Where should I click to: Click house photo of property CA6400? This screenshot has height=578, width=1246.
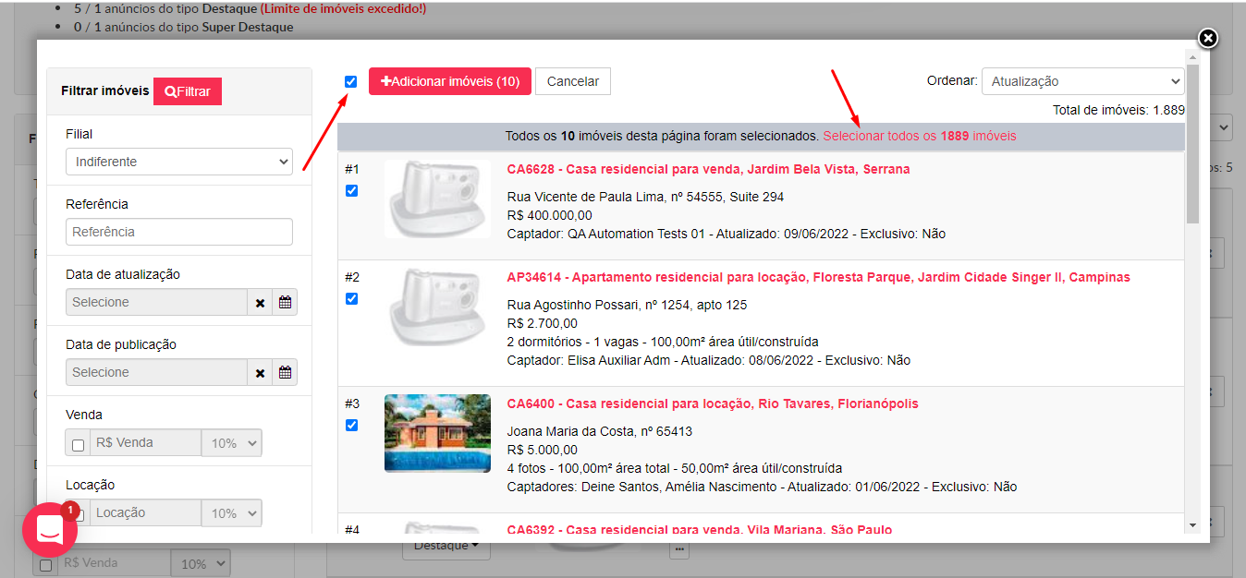[x=437, y=433]
